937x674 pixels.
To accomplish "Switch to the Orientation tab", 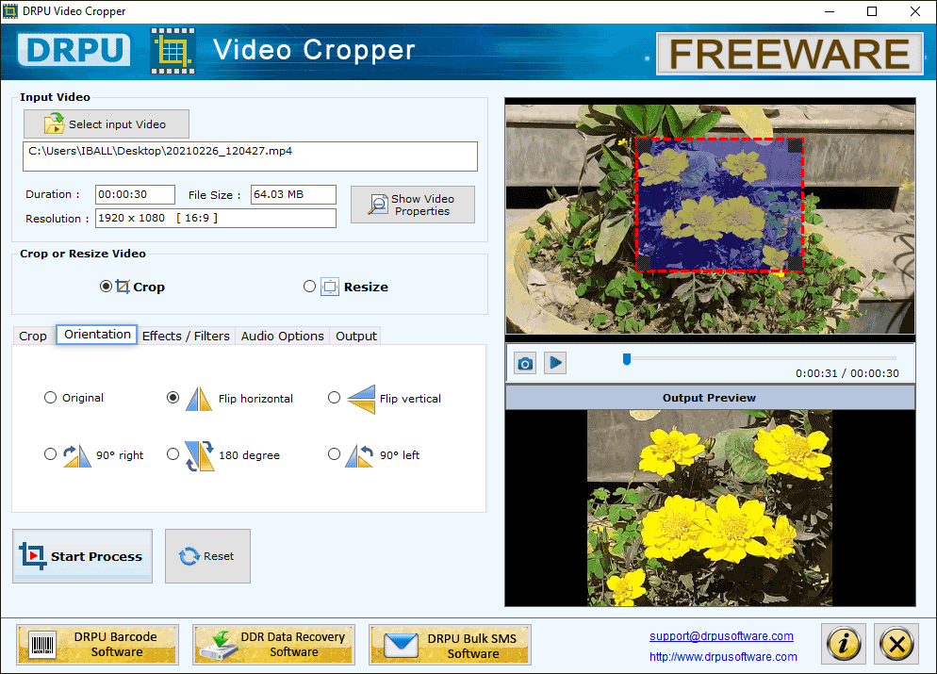I will [x=97, y=335].
